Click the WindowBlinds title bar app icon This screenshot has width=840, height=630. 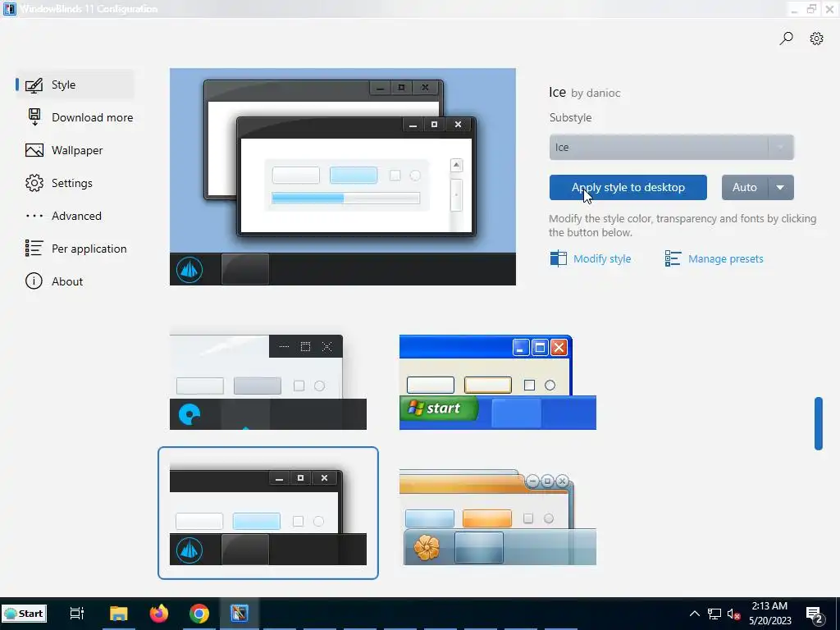pyautogui.click(x=10, y=8)
